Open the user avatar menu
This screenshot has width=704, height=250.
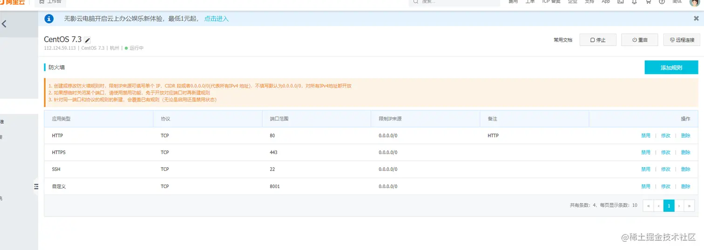(694, 2)
